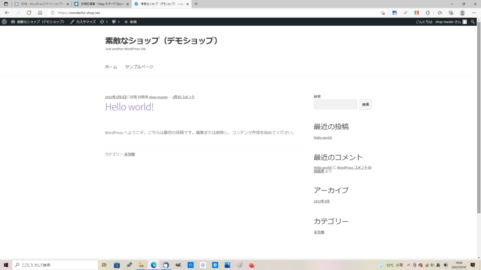Open the カスタマイズ customizer link

tap(83, 22)
